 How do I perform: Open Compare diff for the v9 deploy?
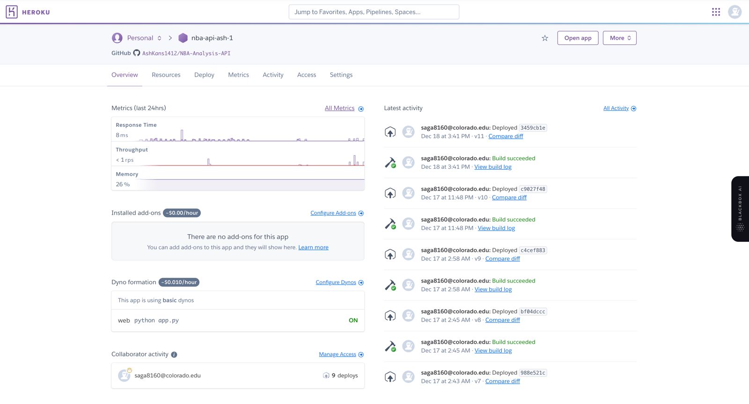pos(502,259)
